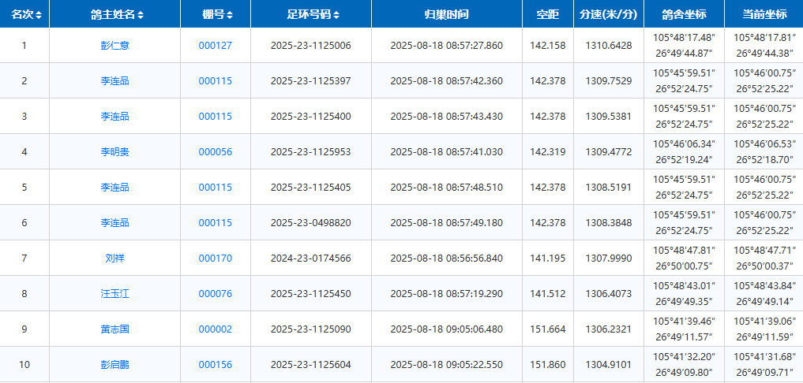This screenshot has height=383, width=803.
Task: Open loft number 000170 link
Action: pyautogui.click(x=215, y=258)
